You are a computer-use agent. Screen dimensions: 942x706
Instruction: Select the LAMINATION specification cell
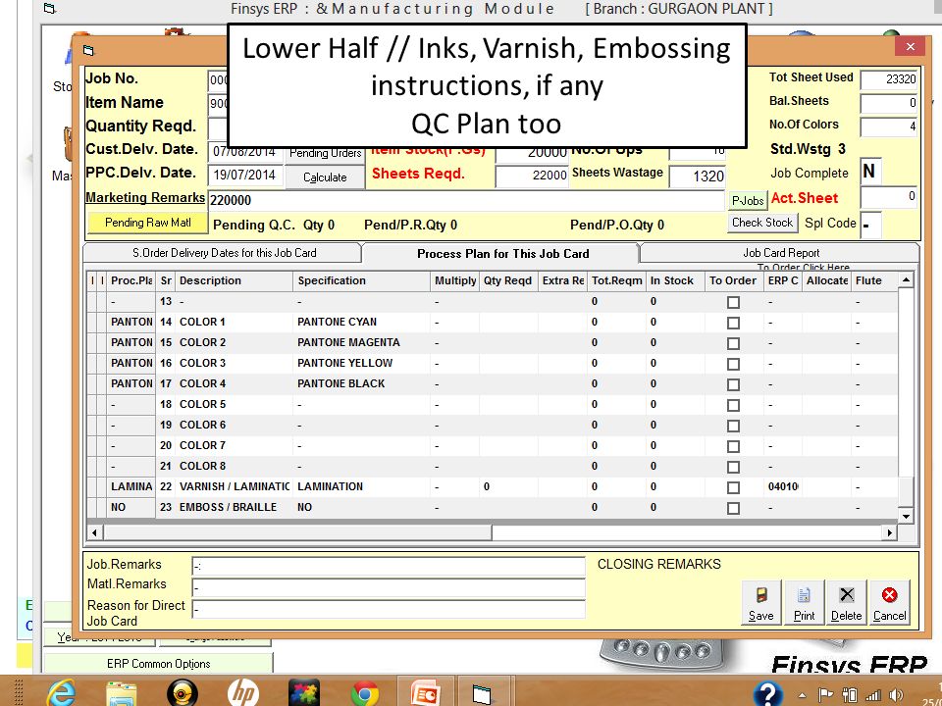[x=362, y=487]
